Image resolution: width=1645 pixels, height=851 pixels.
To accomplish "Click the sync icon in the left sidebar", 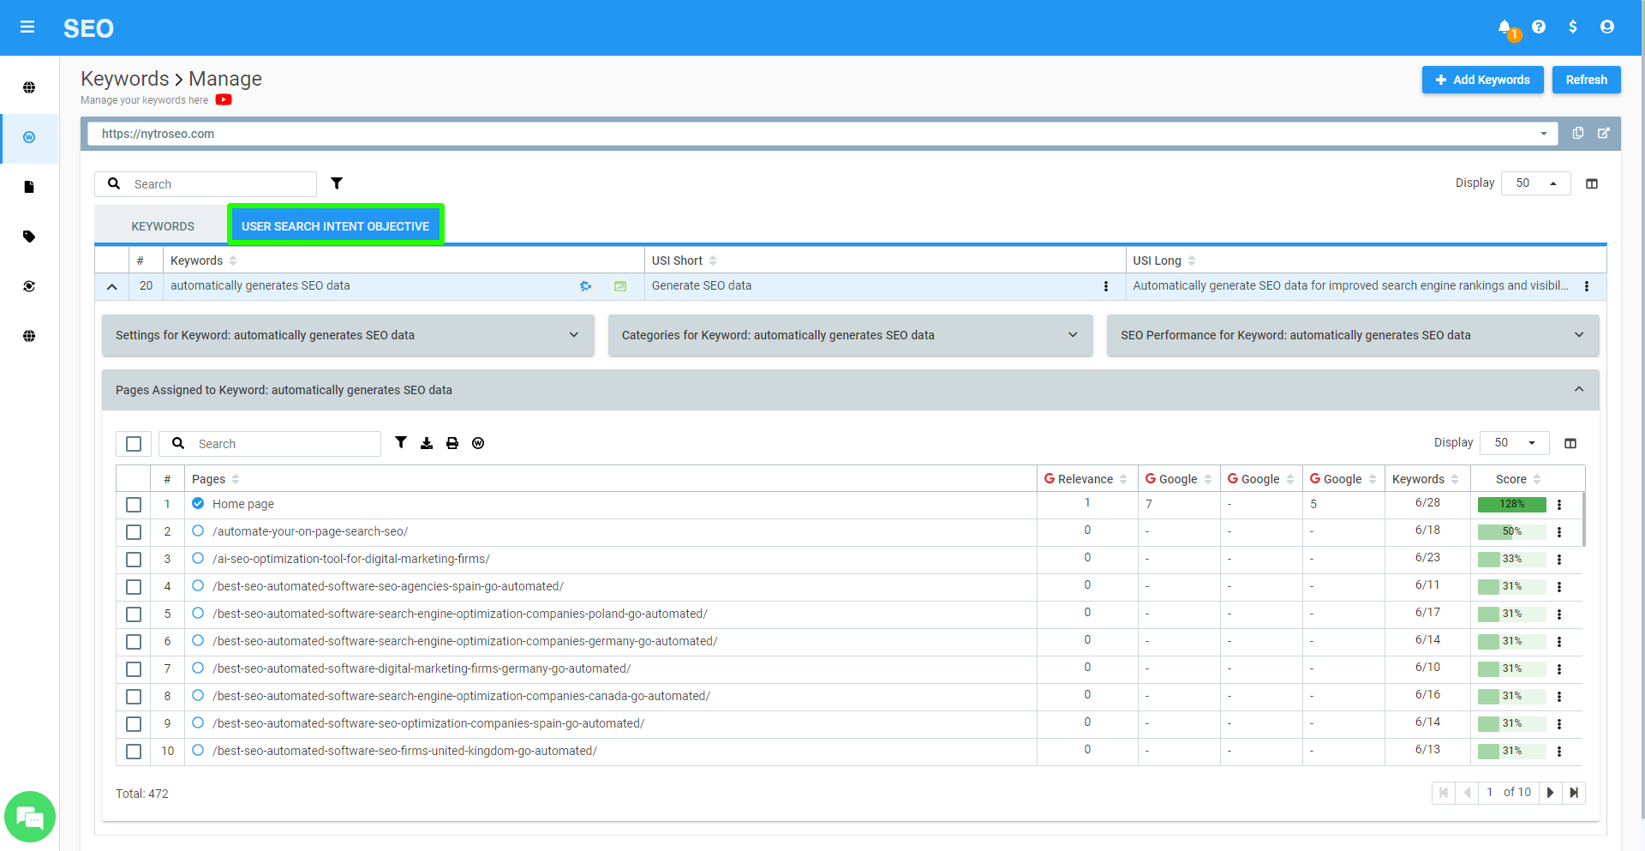I will pos(29,286).
